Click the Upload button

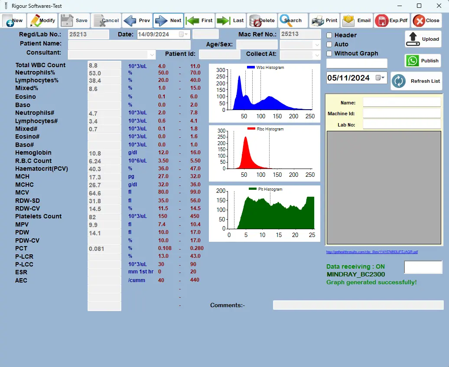point(423,39)
